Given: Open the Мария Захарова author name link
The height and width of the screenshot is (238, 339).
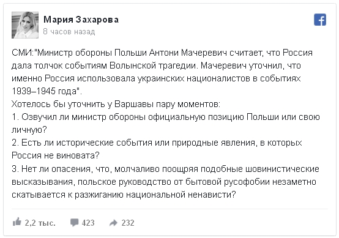Looking at the screenshot, I should coord(81,20).
